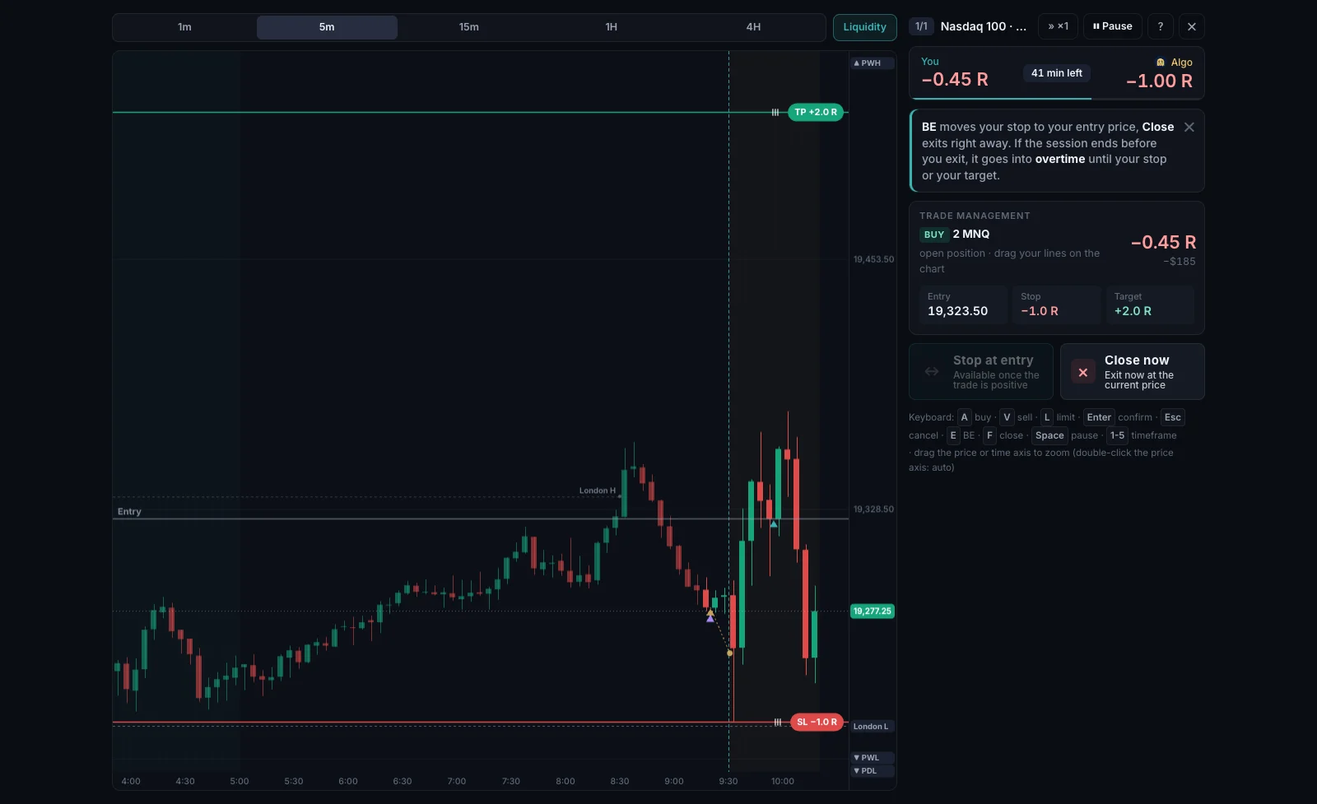This screenshot has height=804, width=1317.
Task: Click the 41 min left timer
Action: (1057, 72)
